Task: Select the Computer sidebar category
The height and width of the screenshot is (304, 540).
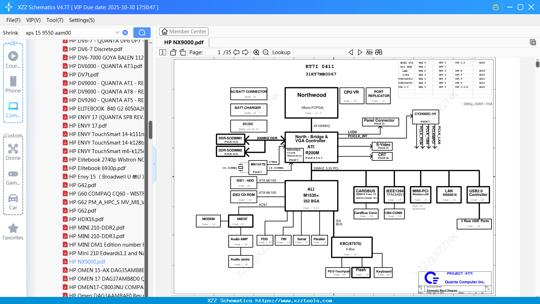Action: click(x=13, y=109)
